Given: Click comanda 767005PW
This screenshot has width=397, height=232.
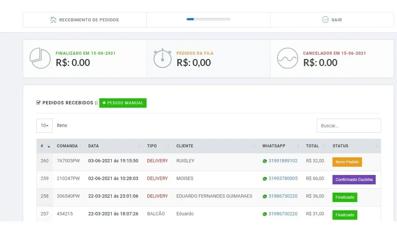Looking at the screenshot, I should [68, 161].
